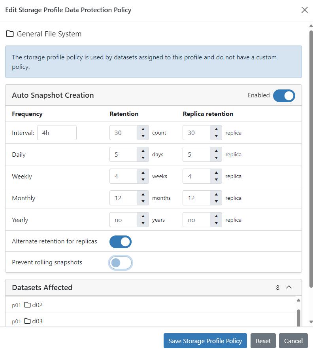Image resolution: width=313 pixels, height=353 pixels.
Task: Increase the Interval retention count
Action: [143, 130]
